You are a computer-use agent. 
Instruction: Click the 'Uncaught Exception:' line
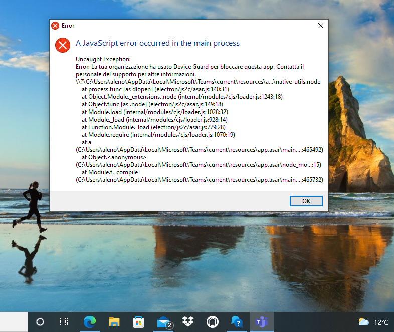(x=103, y=59)
